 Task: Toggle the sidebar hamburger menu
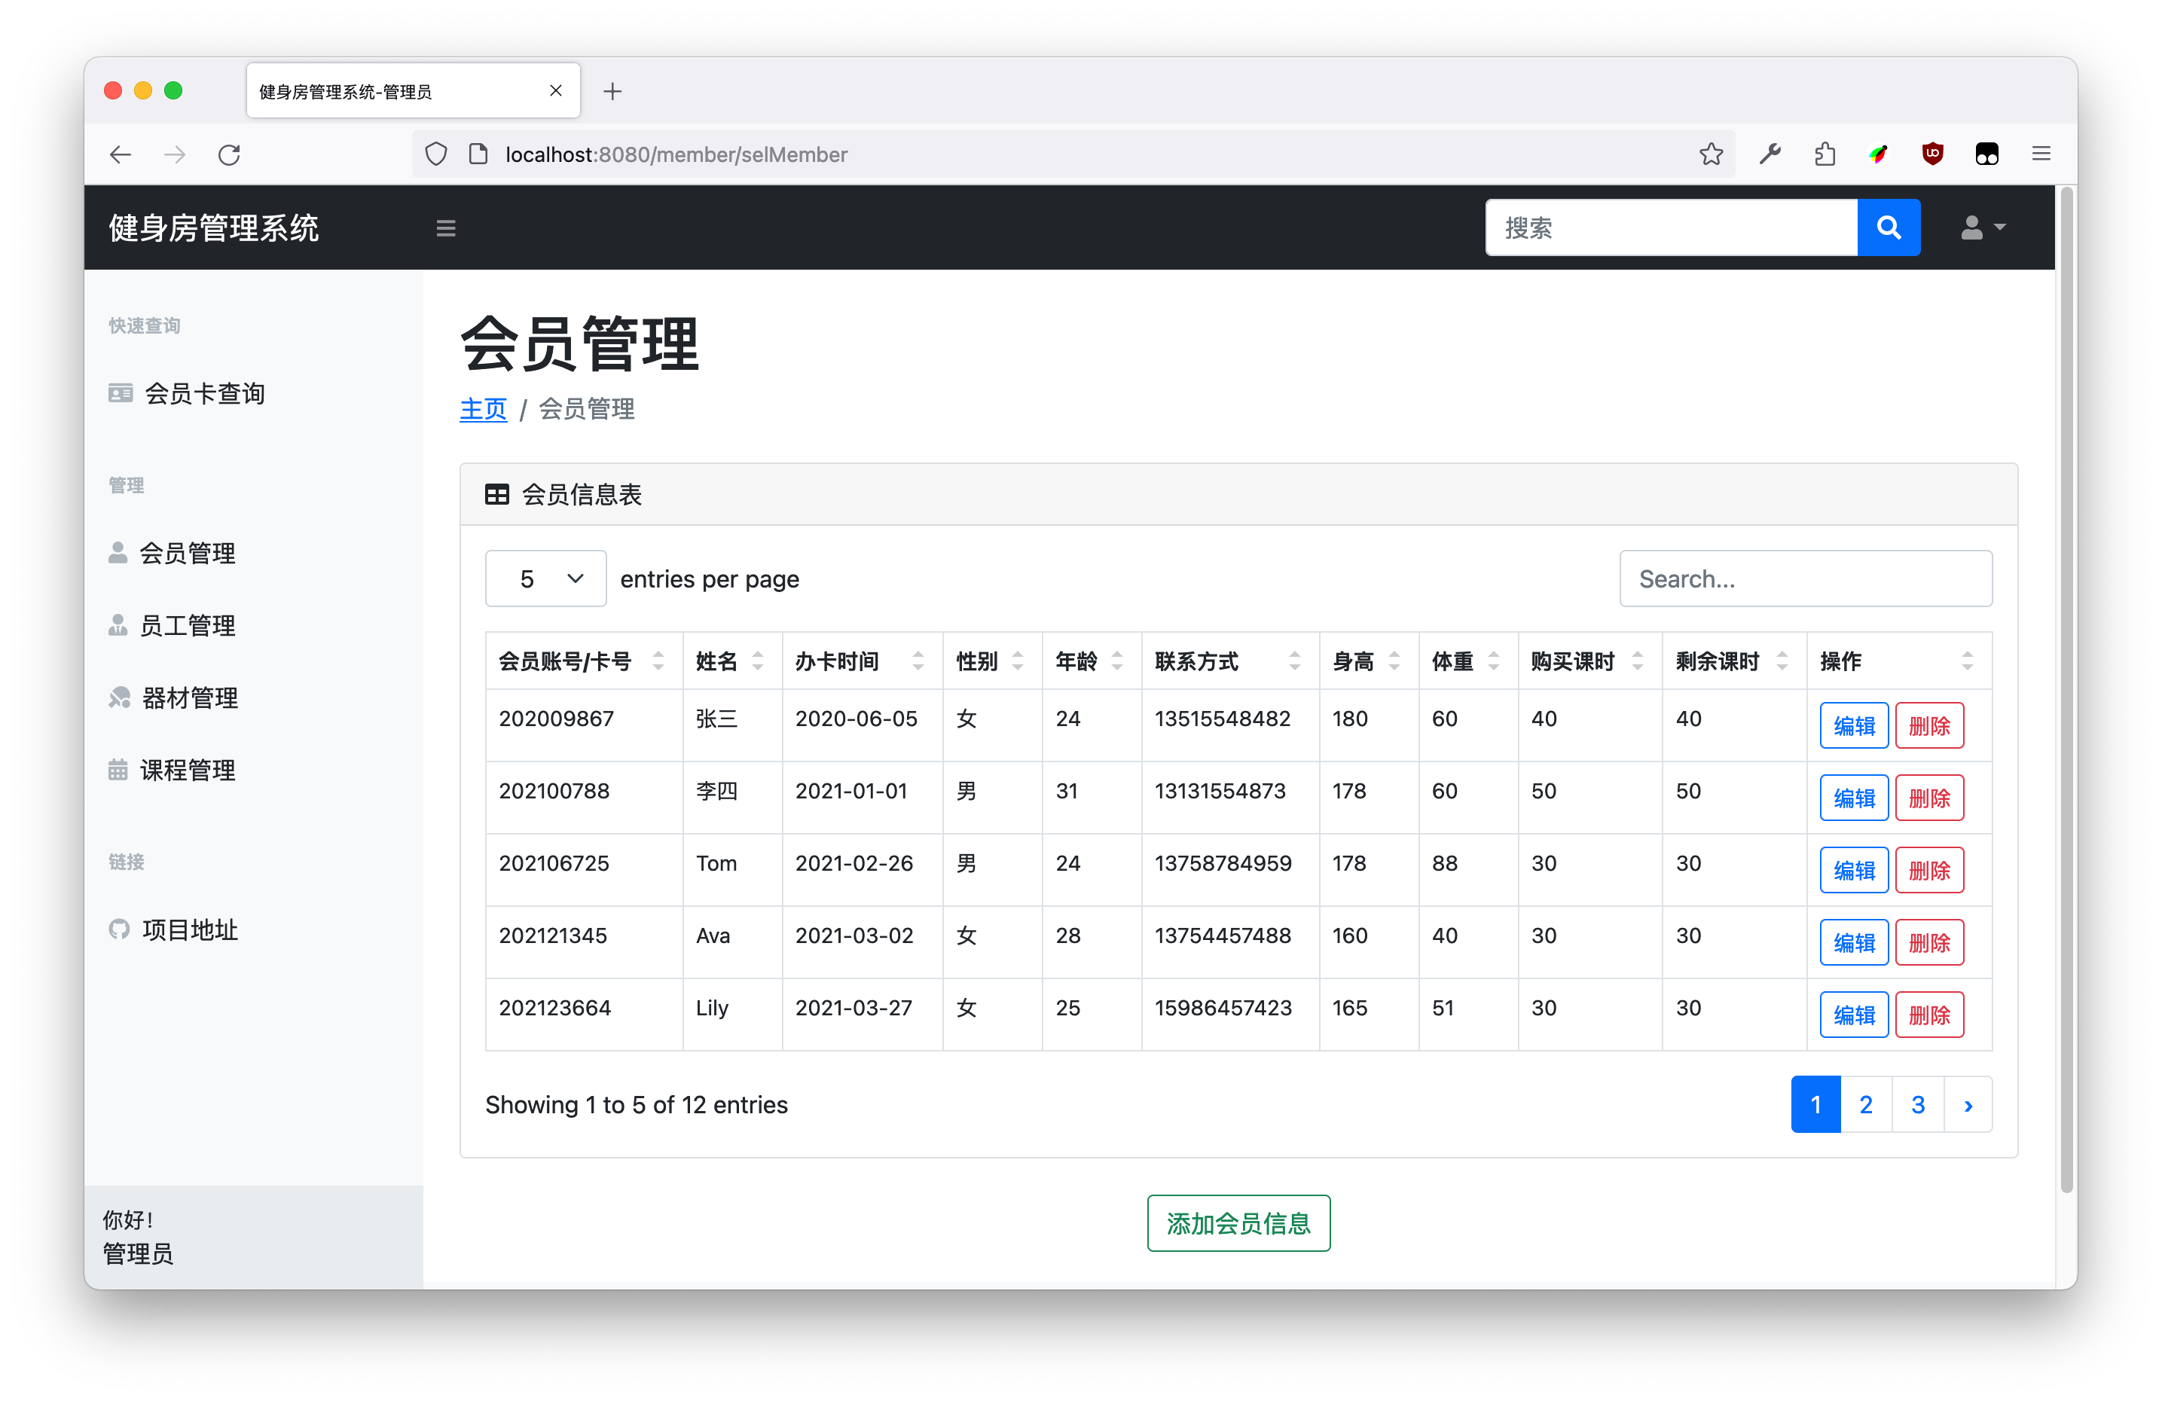click(x=445, y=228)
